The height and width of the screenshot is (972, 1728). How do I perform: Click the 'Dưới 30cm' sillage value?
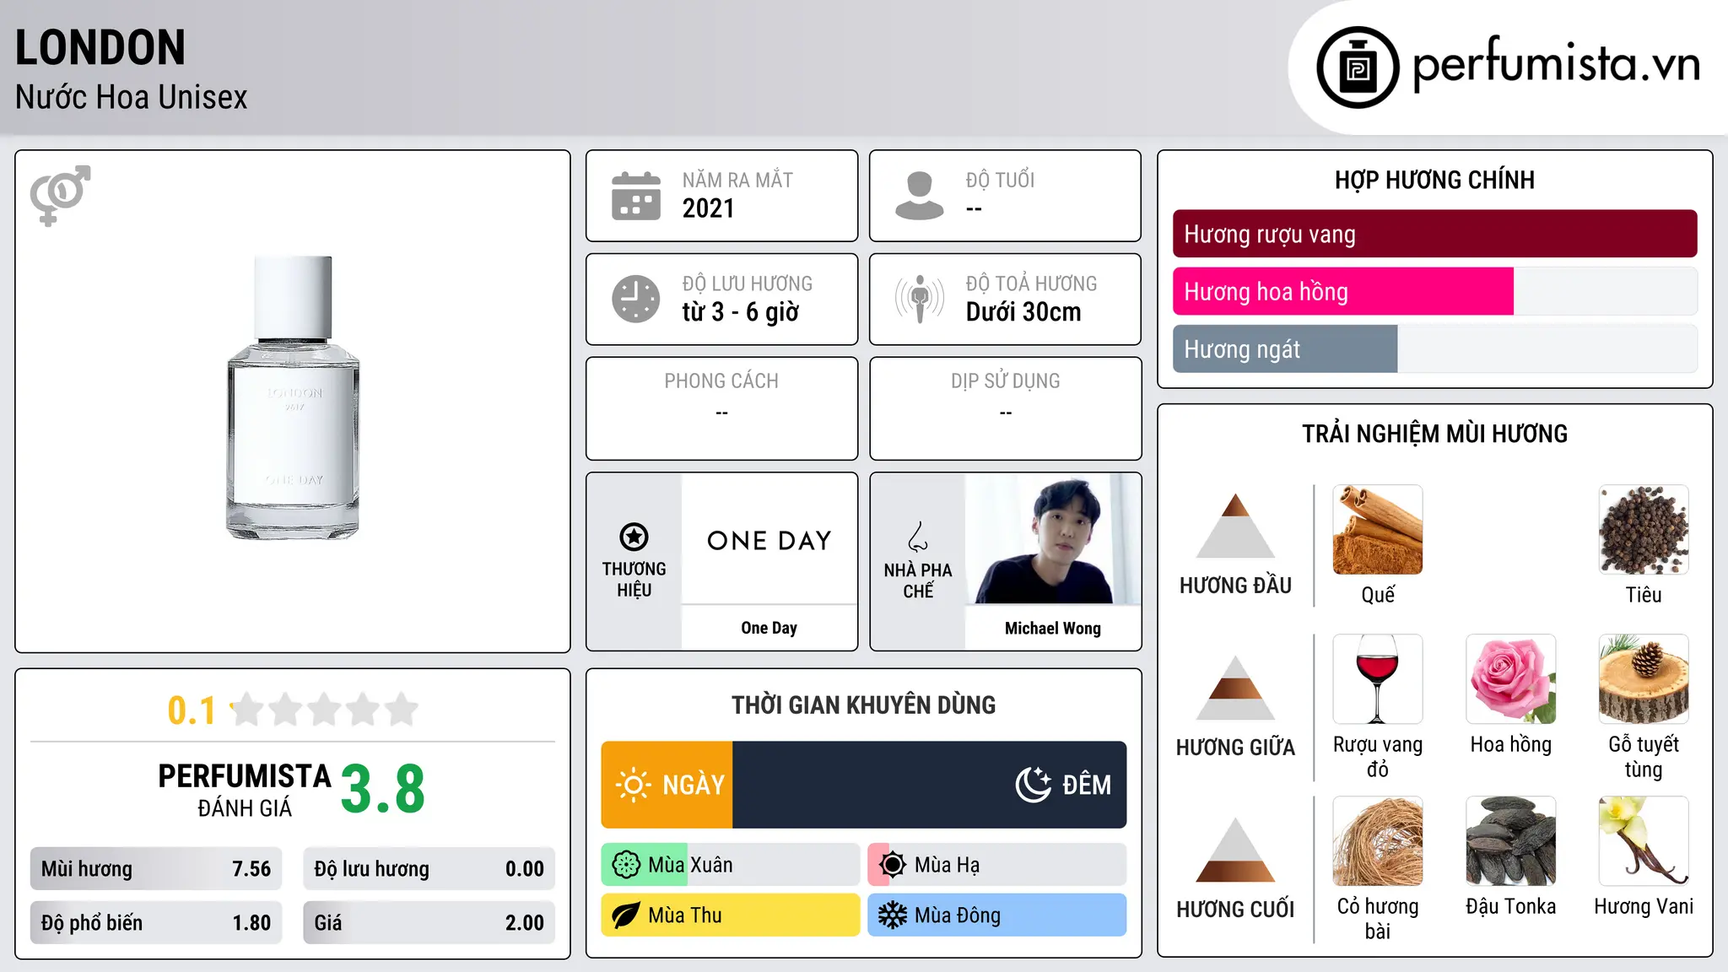(x=1023, y=312)
